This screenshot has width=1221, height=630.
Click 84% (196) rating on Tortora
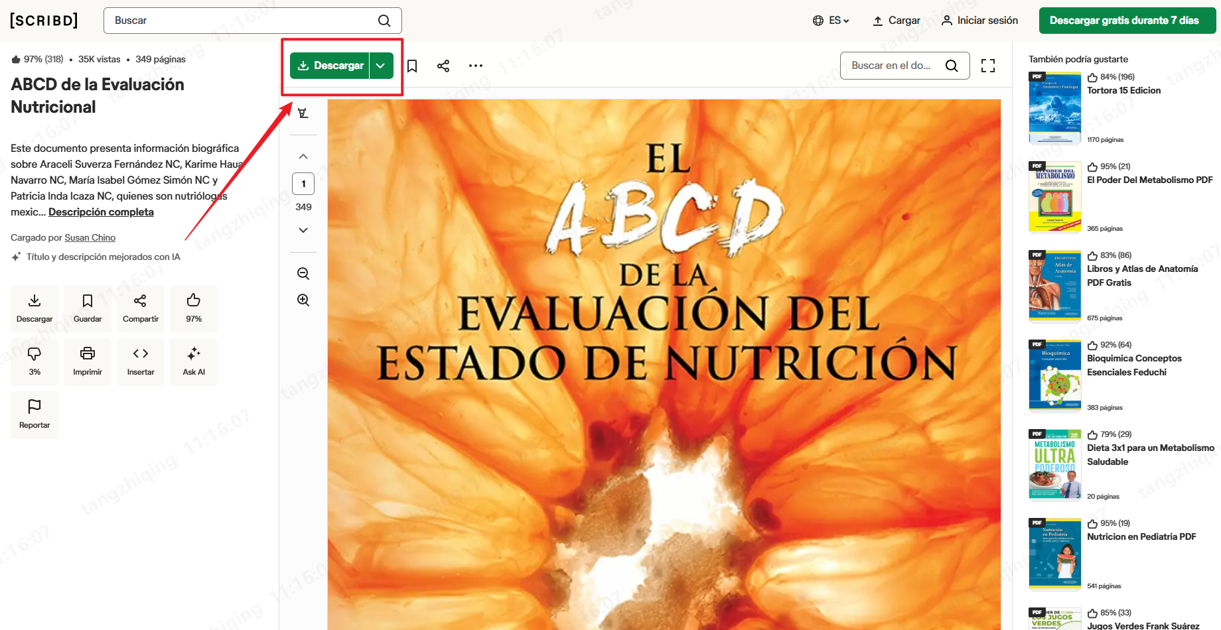click(x=1111, y=77)
